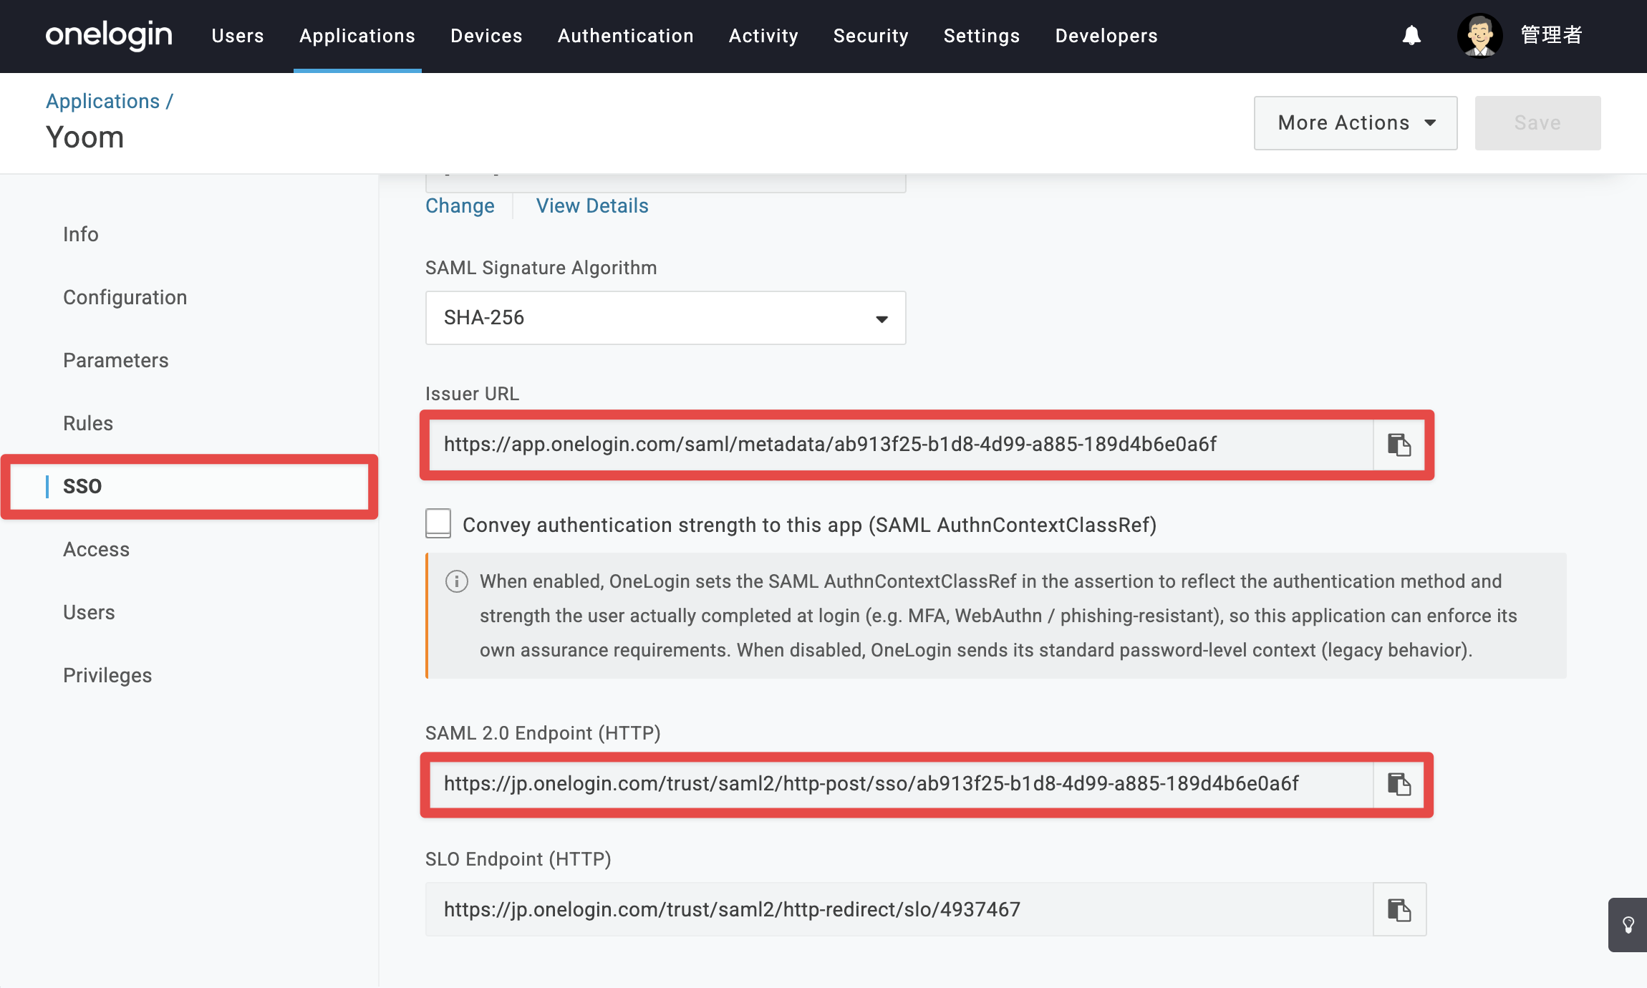The image size is (1647, 988).
Task: Switch to the Access sidebar tab
Action: pos(97,549)
